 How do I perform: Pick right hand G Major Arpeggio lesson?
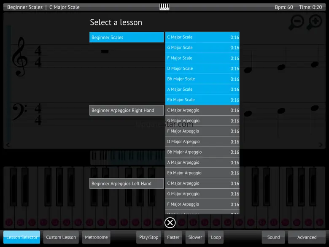pyautogui.click(x=202, y=121)
